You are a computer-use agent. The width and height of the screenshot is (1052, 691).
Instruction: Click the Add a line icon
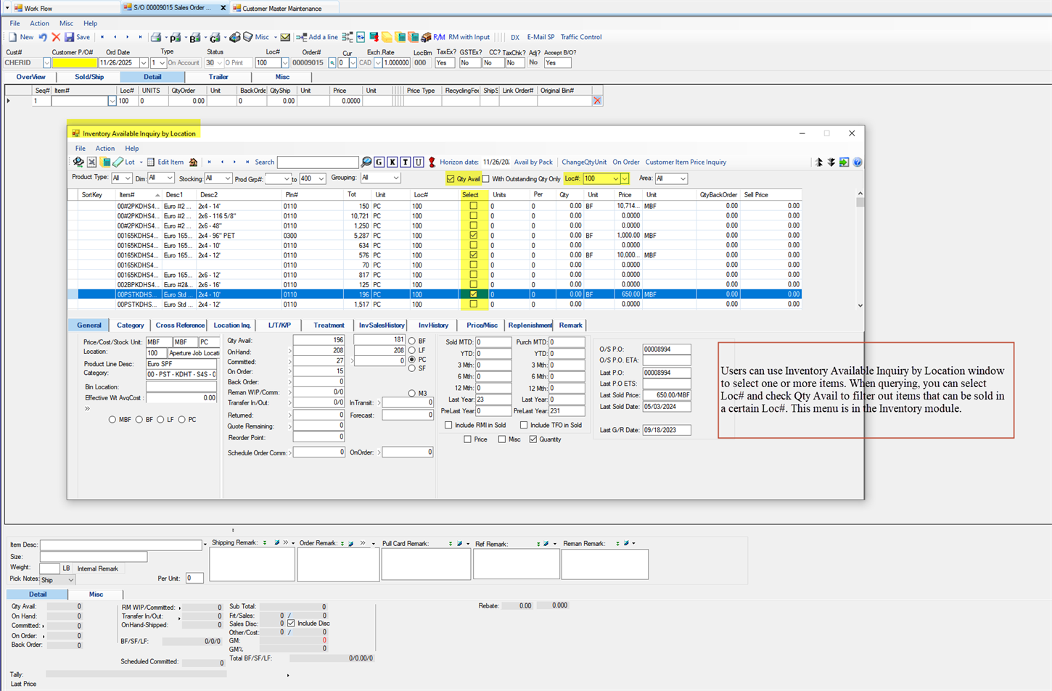(x=301, y=37)
